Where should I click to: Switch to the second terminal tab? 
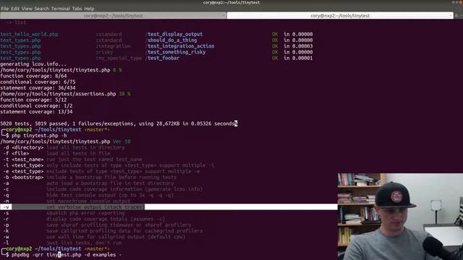pyautogui.click(x=340, y=16)
